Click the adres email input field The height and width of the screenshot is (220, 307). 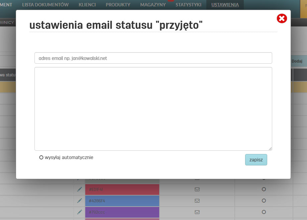tap(153, 58)
